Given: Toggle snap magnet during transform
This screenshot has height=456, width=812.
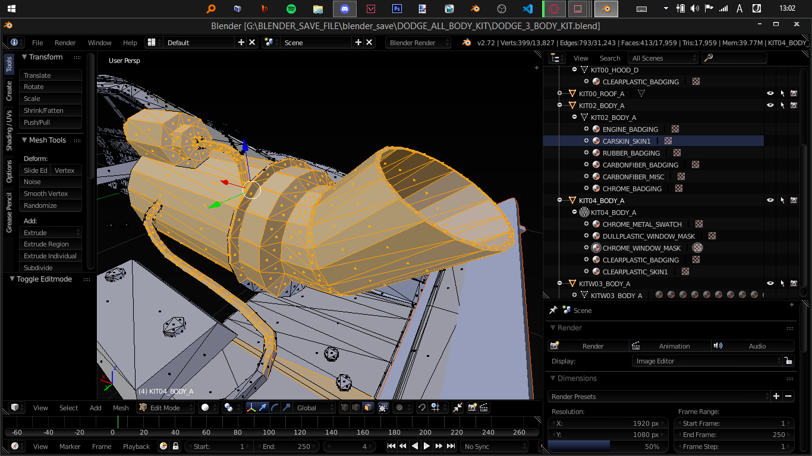Looking at the screenshot, I should (x=421, y=407).
